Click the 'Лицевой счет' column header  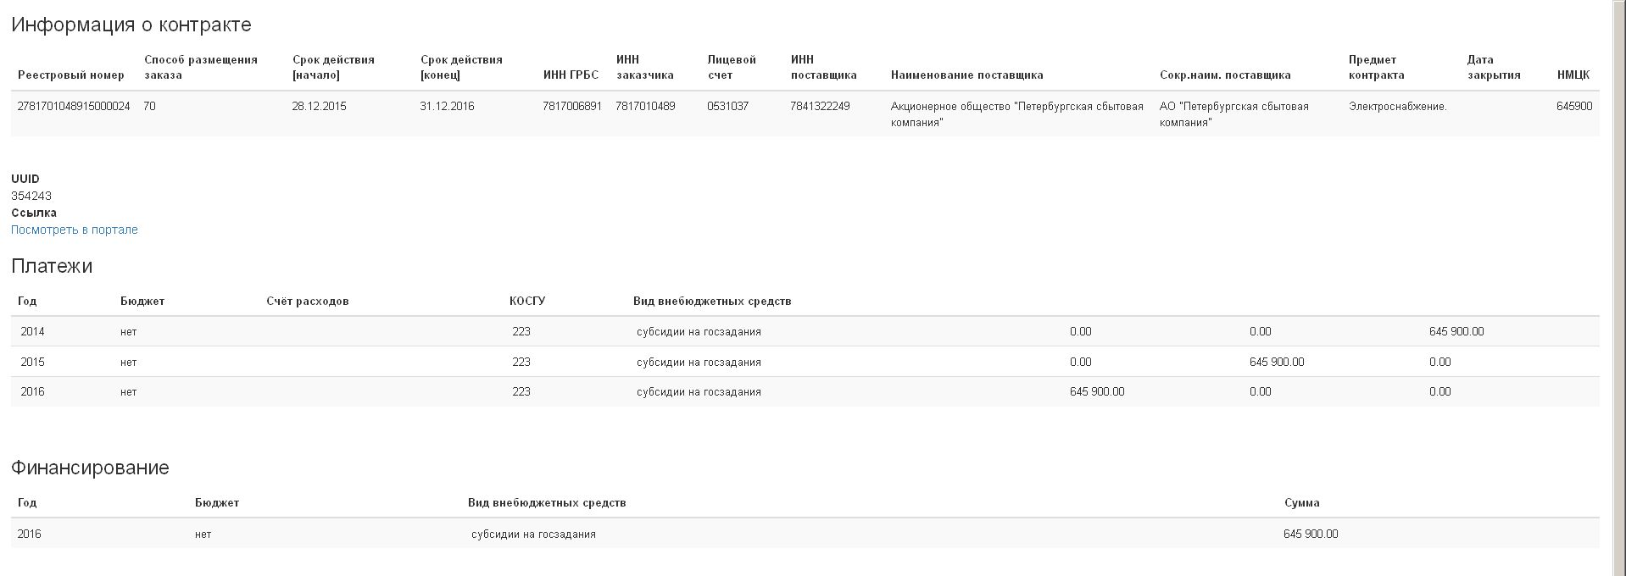pos(732,67)
